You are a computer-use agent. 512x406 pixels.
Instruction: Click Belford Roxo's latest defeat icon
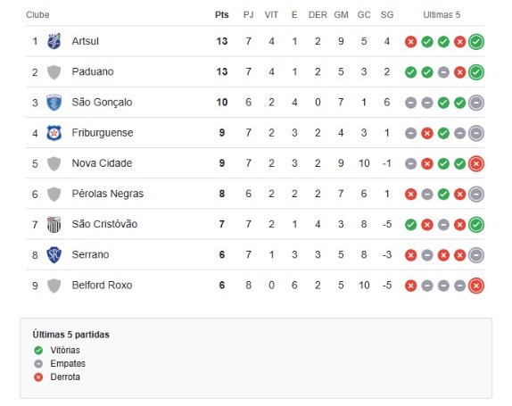tap(476, 286)
